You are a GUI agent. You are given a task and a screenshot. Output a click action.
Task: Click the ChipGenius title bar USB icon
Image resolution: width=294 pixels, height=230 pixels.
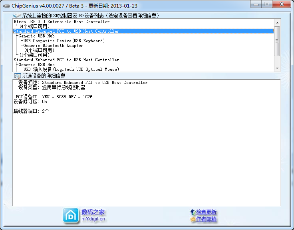[6, 6]
